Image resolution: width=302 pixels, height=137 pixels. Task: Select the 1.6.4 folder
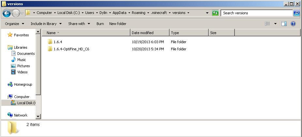click(x=57, y=42)
